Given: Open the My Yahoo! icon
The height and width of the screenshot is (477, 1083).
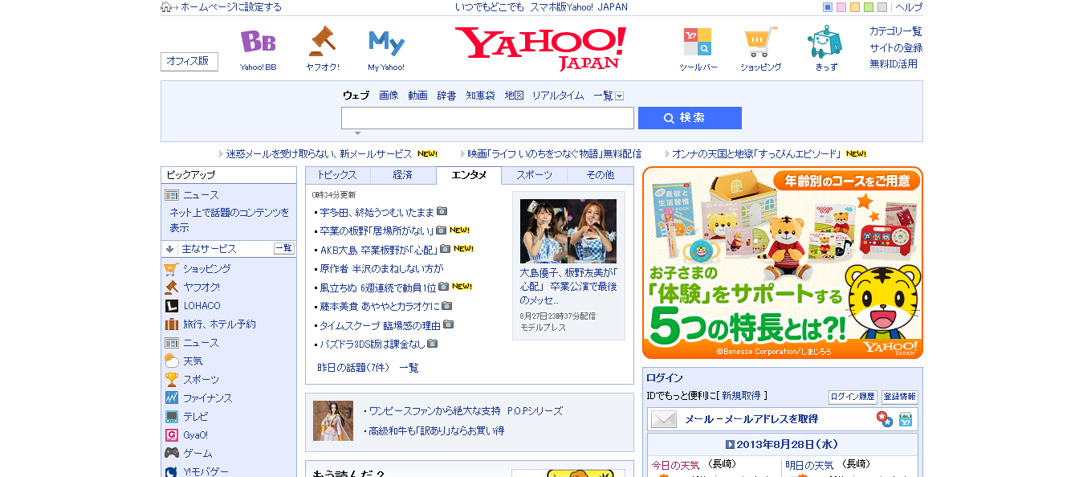Looking at the screenshot, I should pos(386,42).
